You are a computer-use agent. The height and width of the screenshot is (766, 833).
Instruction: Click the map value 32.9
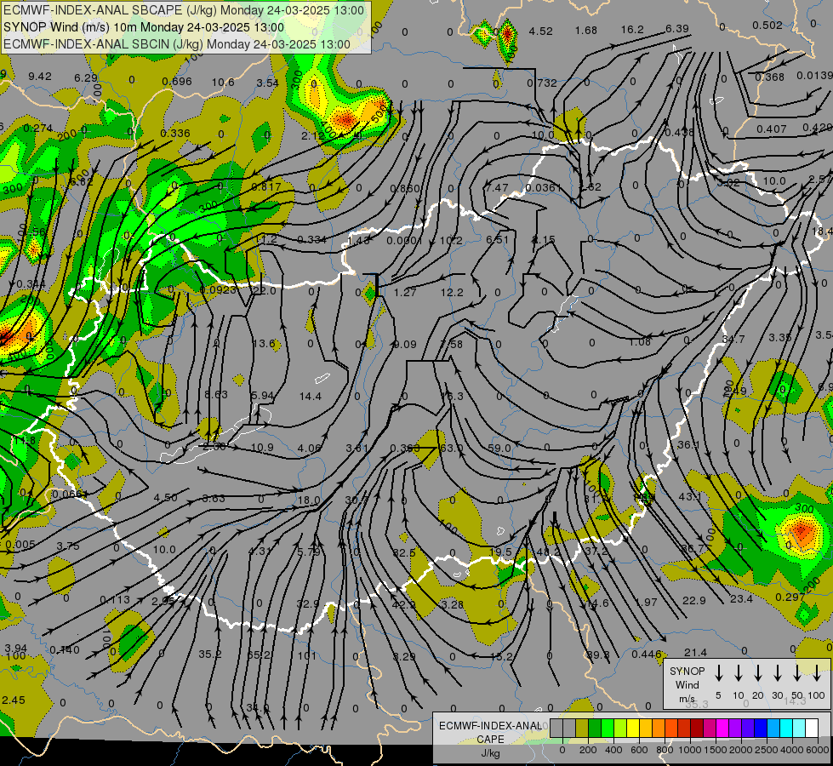tap(308, 604)
